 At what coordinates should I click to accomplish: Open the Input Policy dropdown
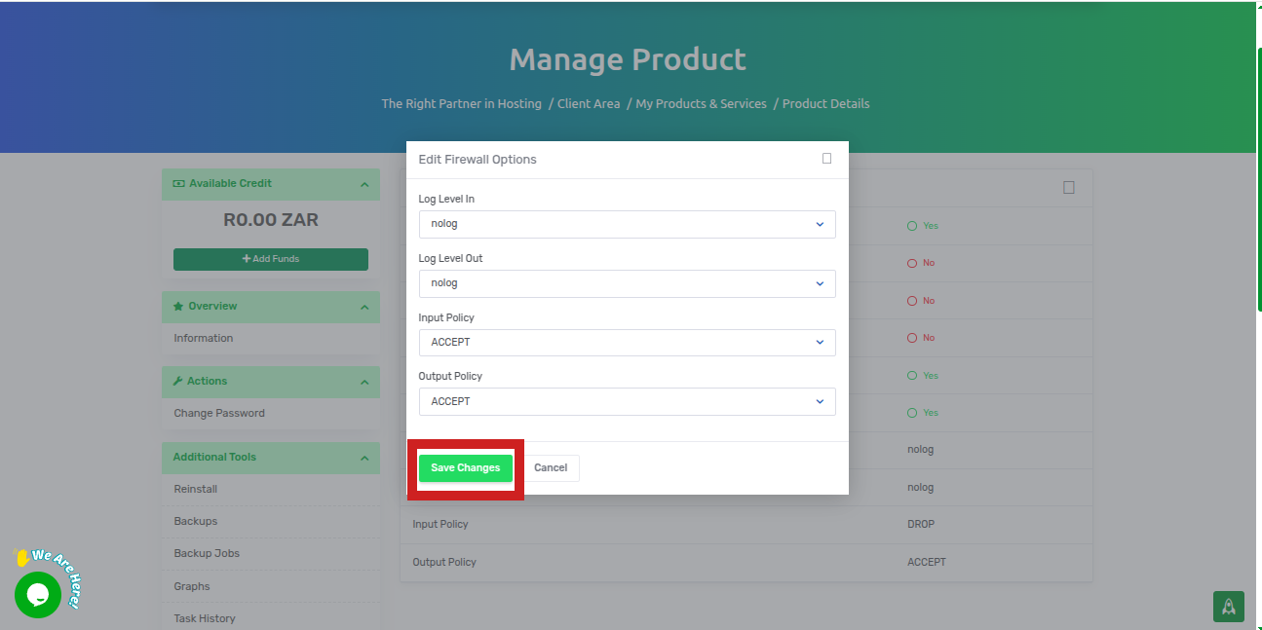(627, 343)
